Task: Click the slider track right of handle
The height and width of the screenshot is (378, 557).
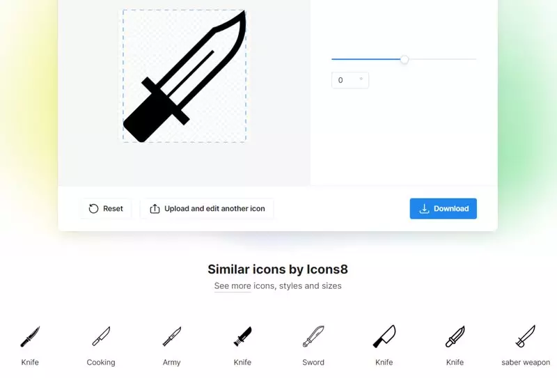Action: [x=442, y=59]
